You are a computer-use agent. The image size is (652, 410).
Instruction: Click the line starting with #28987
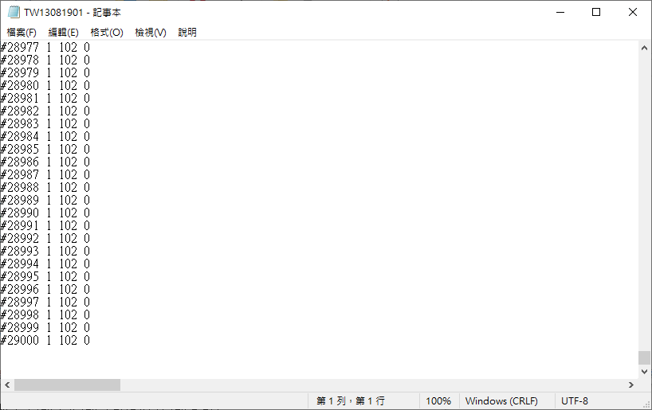click(45, 175)
